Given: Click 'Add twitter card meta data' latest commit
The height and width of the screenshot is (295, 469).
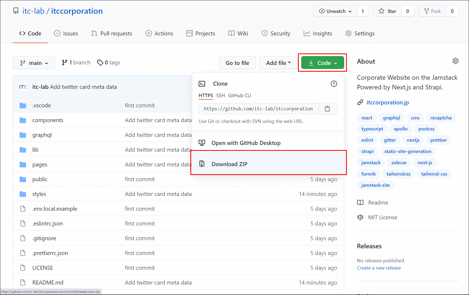Looking at the screenshot, I should coord(83,87).
